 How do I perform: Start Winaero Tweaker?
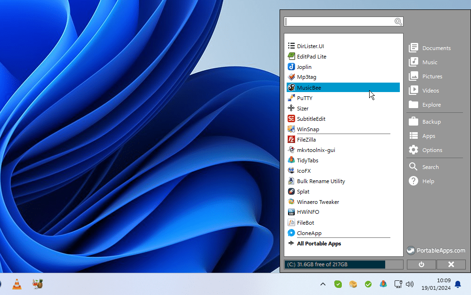(318, 202)
